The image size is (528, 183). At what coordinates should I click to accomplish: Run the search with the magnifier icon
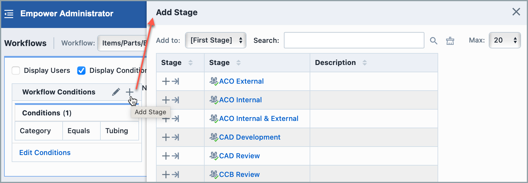click(433, 41)
